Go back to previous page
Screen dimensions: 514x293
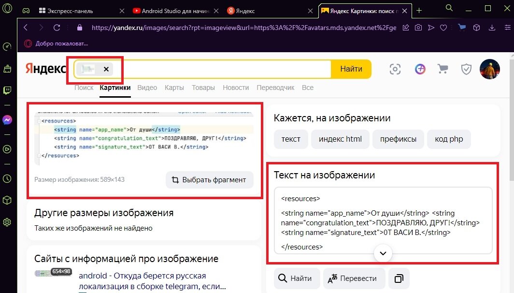[x=26, y=28]
